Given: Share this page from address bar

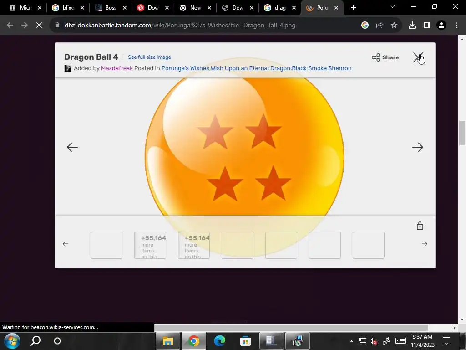Looking at the screenshot, I should [380, 26].
